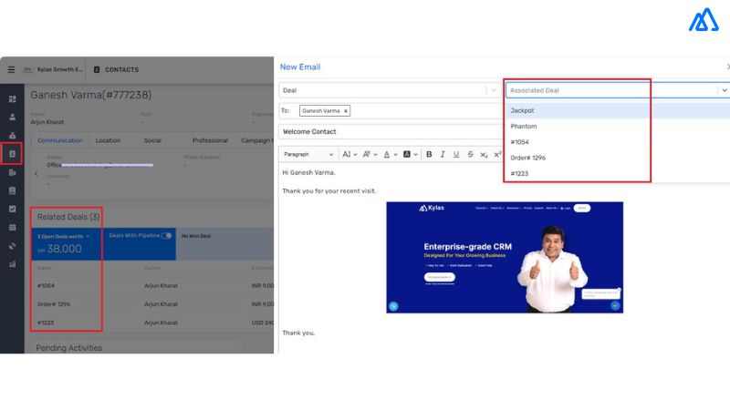Open the background color dropdown
Image resolution: width=730 pixels, height=410 pixels.
point(410,154)
